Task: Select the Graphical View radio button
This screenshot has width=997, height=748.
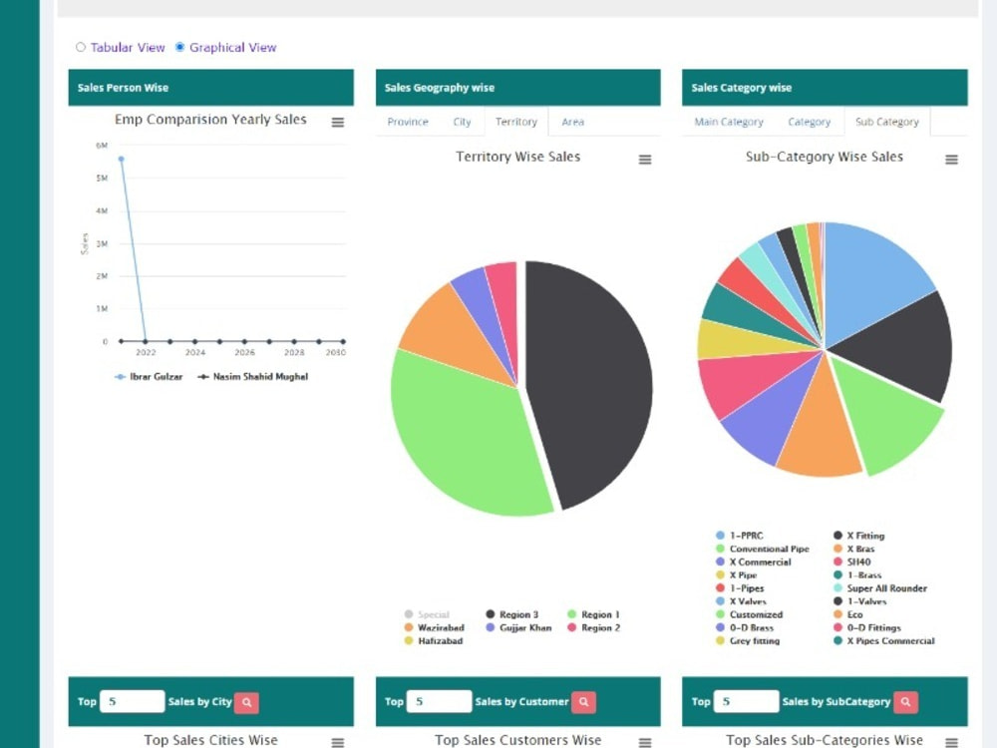Action: [x=179, y=47]
